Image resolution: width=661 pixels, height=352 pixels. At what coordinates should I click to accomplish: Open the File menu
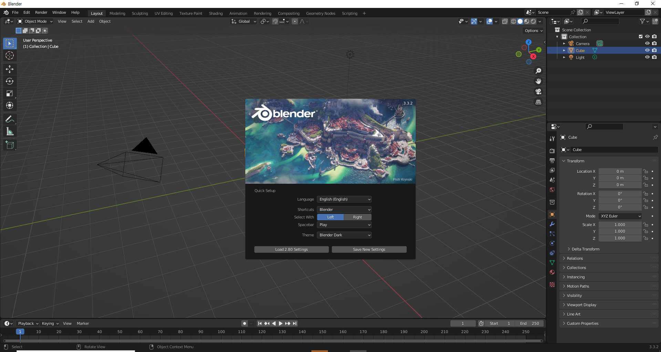pyautogui.click(x=15, y=12)
